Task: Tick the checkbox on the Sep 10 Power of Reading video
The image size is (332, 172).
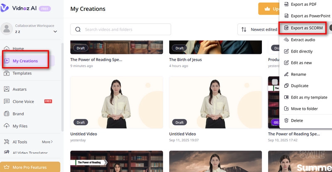Action: point(275,82)
